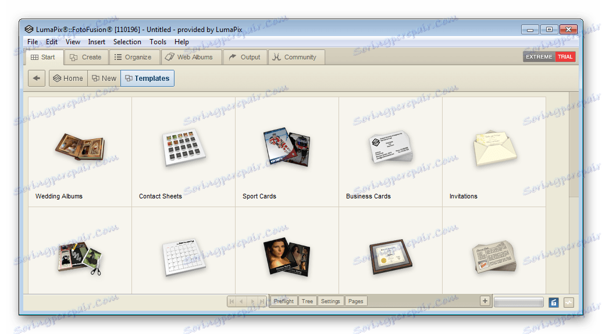The image size is (602, 334).
Task: Select the Templates section button
Action: click(x=147, y=79)
